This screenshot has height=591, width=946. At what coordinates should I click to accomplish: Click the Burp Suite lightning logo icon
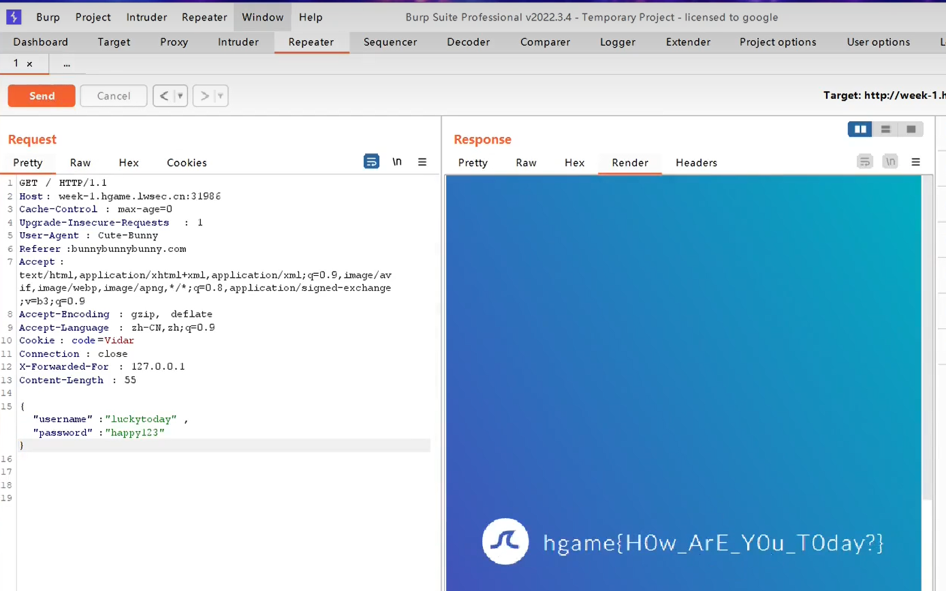[14, 17]
